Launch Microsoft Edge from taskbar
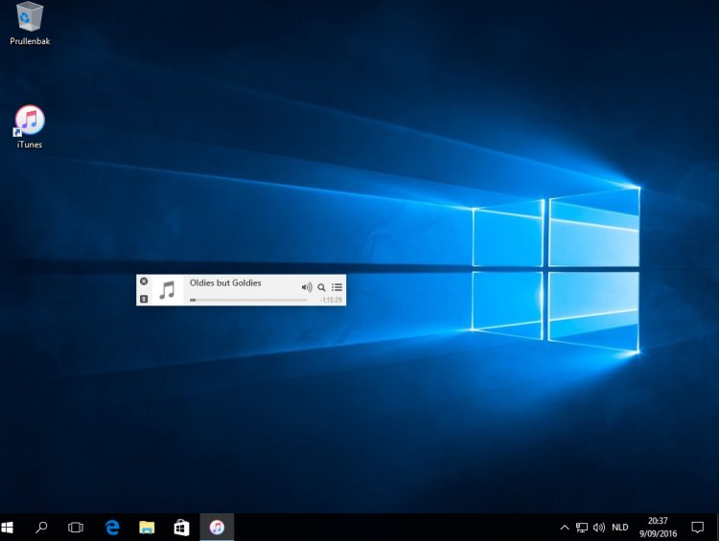The height and width of the screenshot is (541, 719). (x=112, y=528)
